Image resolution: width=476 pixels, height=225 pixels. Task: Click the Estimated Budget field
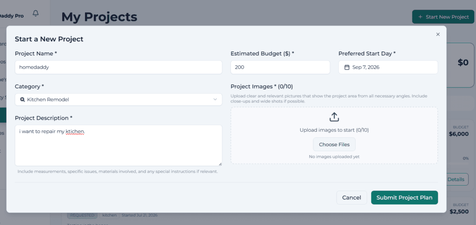click(x=280, y=67)
